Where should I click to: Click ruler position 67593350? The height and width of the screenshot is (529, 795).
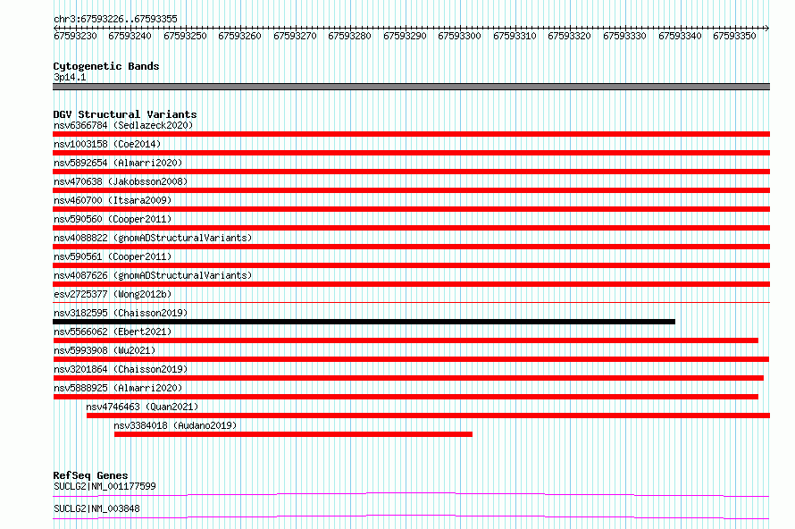tap(734, 36)
